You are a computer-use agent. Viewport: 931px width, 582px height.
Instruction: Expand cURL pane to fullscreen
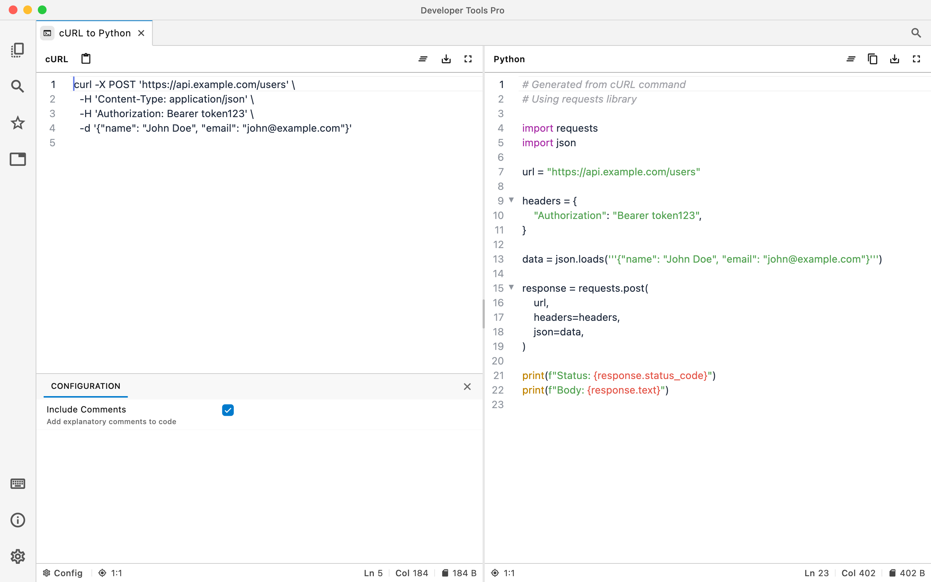(468, 59)
